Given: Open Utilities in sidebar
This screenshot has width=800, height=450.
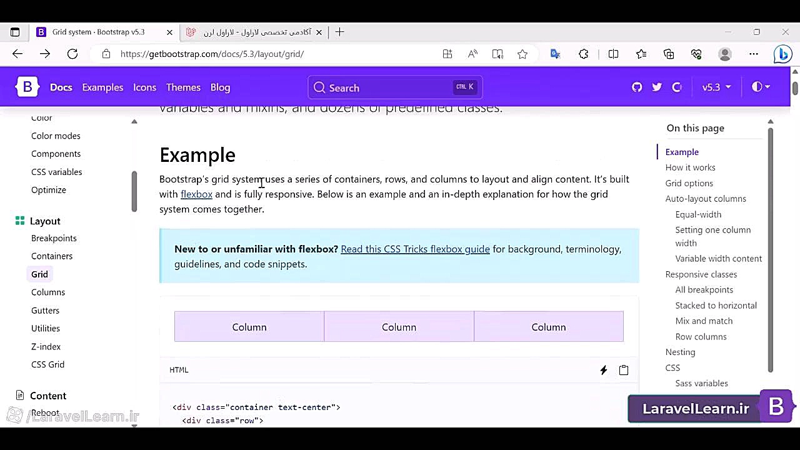Looking at the screenshot, I should click(x=46, y=328).
